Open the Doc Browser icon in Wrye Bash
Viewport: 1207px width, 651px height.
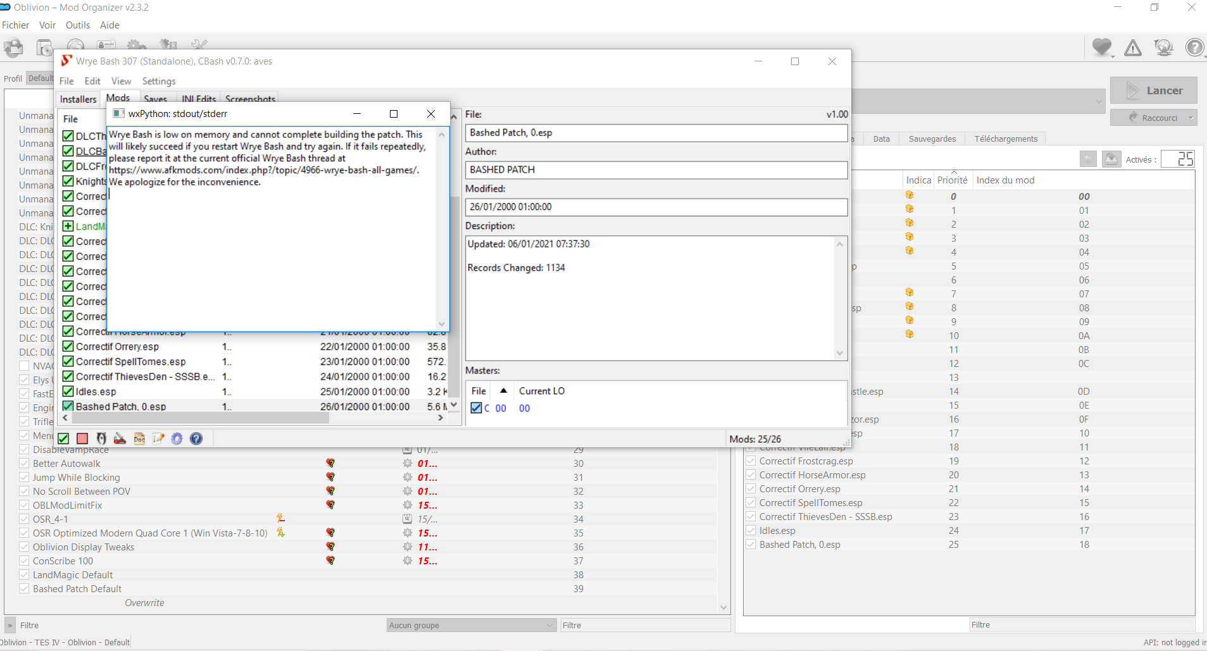pos(139,438)
